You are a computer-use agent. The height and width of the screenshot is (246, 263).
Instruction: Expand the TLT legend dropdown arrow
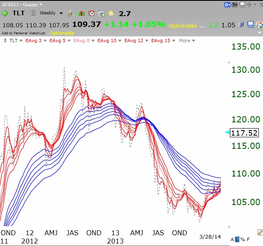click(21, 41)
